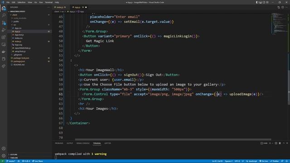The image size is (290, 163).
Task: Open the Search view in activity bar
Action: tap(4, 15)
